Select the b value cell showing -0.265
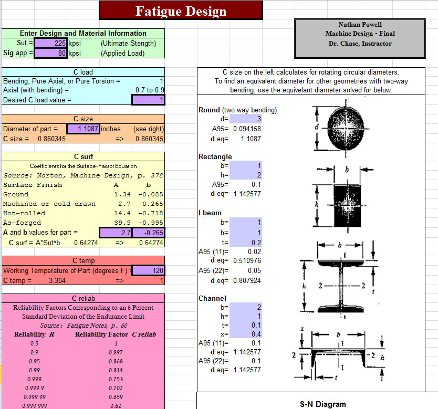Image resolution: width=438 pixels, height=409 pixels. pyautogui.click(x=149, y=232)
